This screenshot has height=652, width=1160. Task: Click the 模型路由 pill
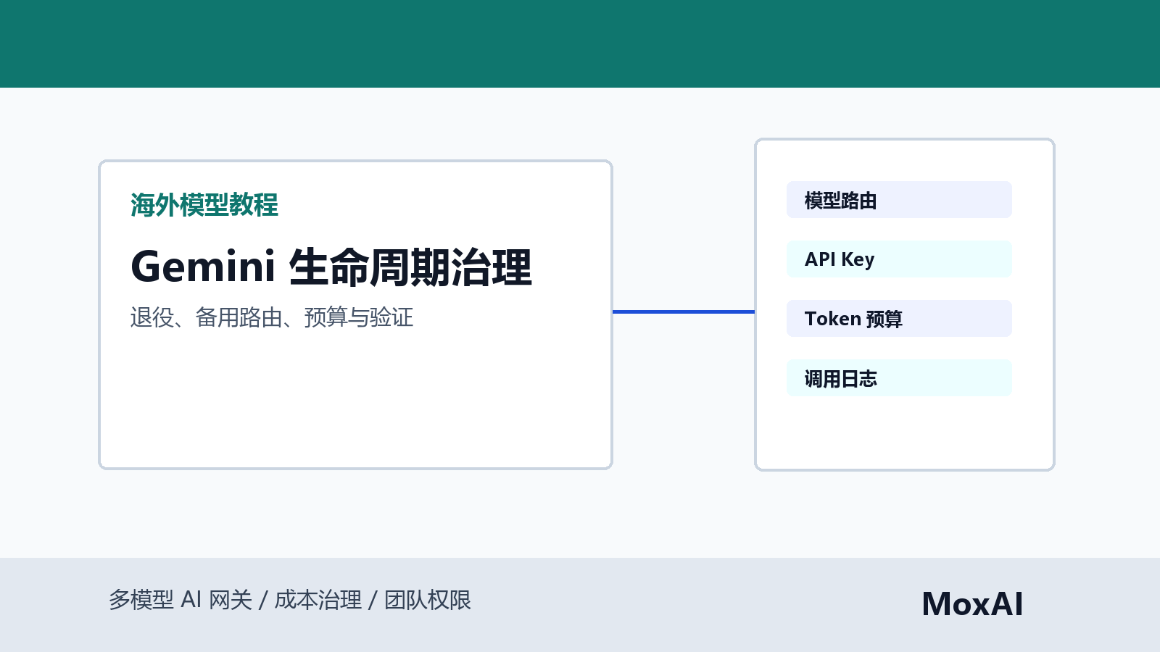pos(899,200)
